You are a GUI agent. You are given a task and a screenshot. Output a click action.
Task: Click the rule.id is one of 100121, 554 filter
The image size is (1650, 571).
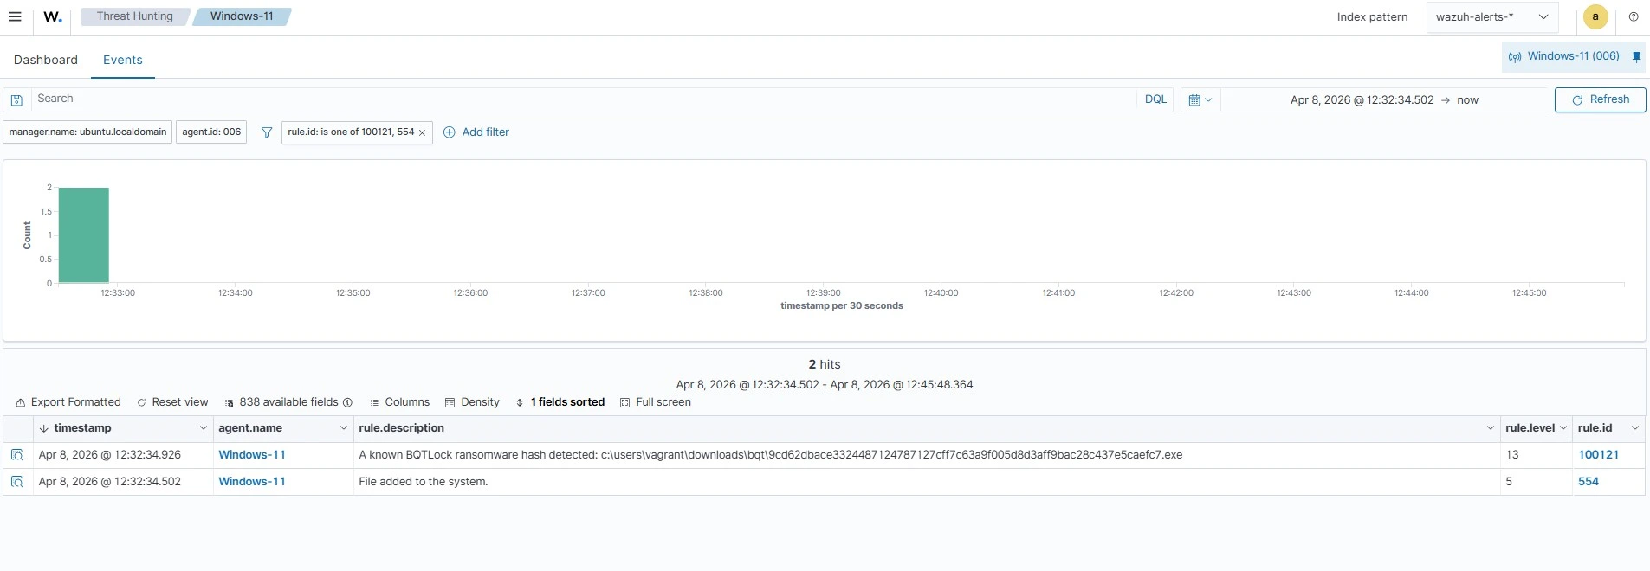351,132
